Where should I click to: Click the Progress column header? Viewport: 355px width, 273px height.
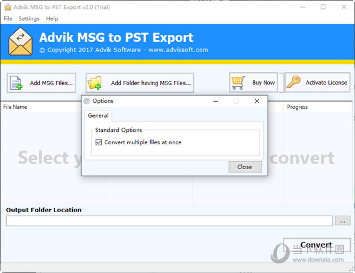(297, 107)
